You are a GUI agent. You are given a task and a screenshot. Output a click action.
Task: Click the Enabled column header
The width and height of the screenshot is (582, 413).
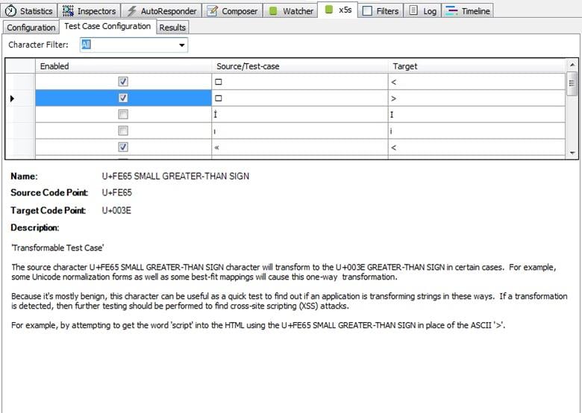click(124, 66)
